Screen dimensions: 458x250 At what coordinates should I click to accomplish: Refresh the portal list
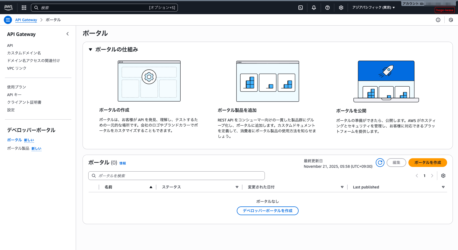click(x=380, y=163)
